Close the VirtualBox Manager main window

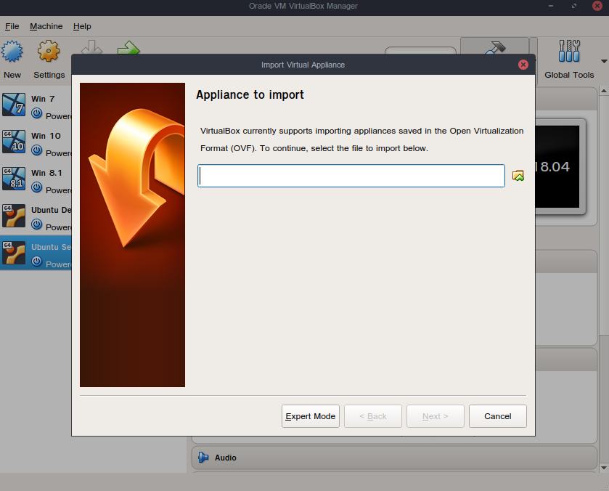pos(597,6)
